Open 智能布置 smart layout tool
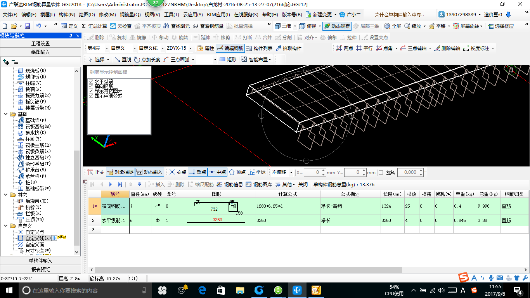This screenshot has width=530, height=298. 256,59
